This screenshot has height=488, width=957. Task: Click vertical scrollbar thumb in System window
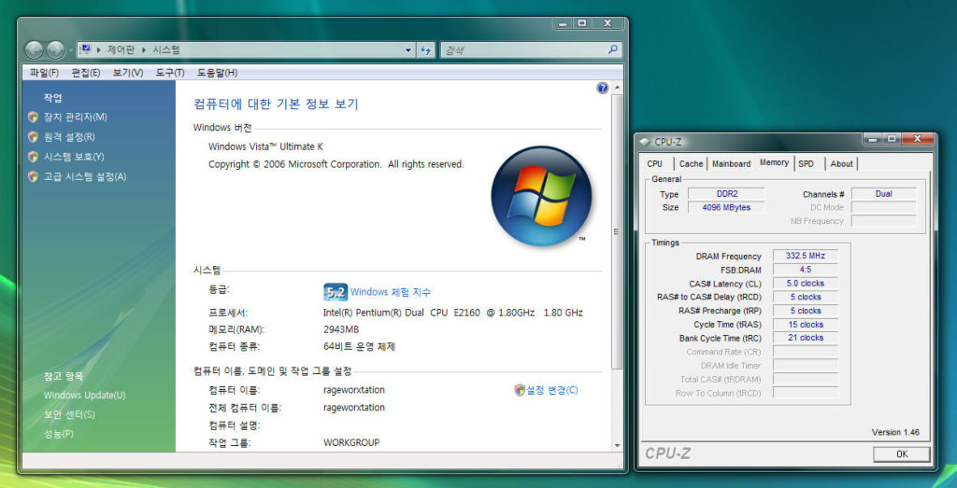[x=617, y=231]
